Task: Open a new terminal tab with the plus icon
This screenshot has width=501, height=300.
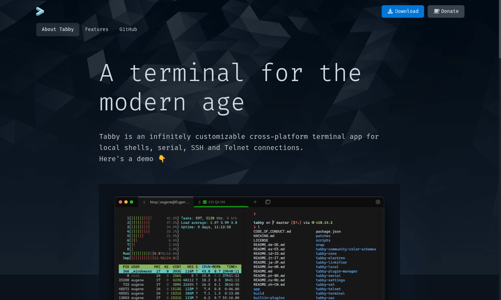Action: click(x=255, y=202)
